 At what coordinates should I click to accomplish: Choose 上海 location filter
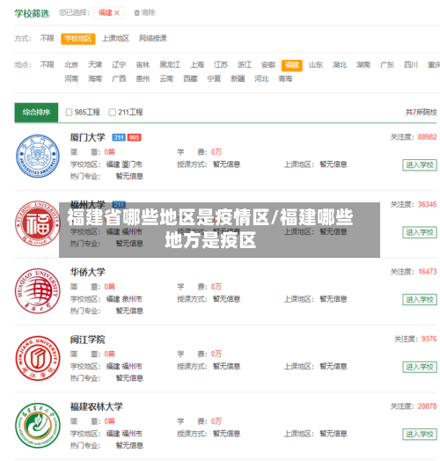pyautogui.click(x=197, y=65)
